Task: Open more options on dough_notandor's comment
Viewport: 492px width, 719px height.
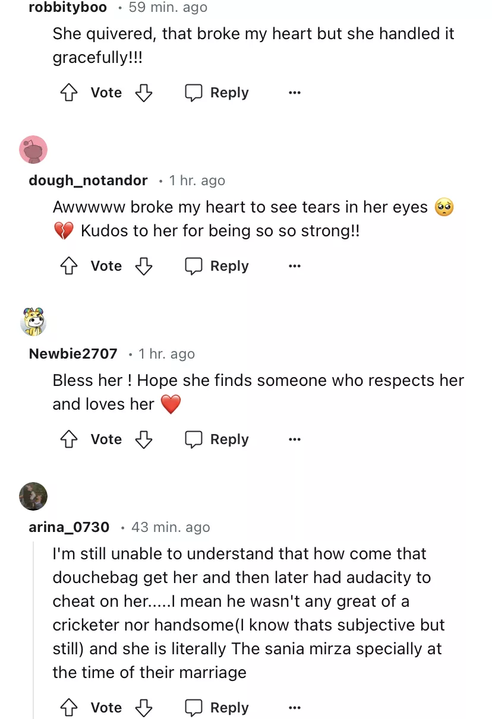Action: pyautogui.click(x=294, y=266)
